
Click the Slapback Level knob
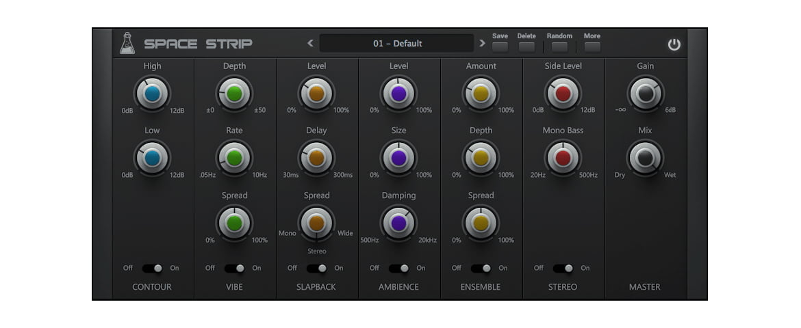tap(316, 94)
